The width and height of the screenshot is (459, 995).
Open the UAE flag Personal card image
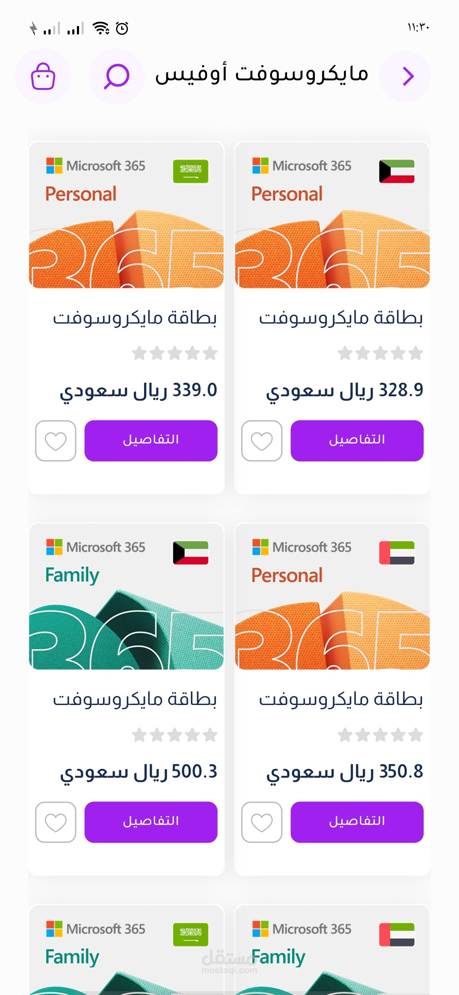pos(332,597)
